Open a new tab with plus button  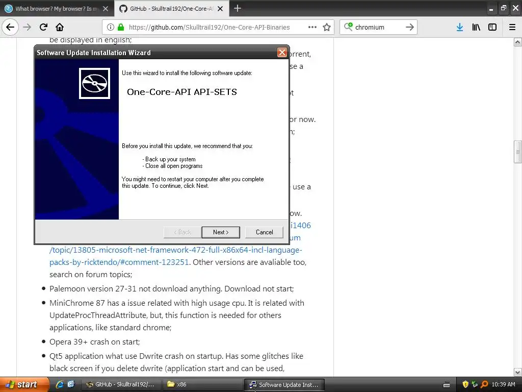238,8
